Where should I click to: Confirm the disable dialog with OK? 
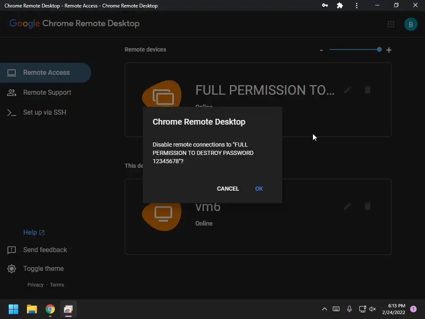pos(259,189)
